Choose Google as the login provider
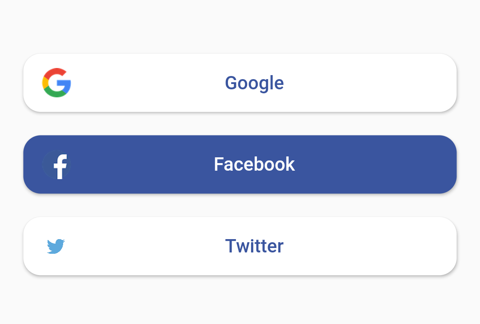 [240, 83]
